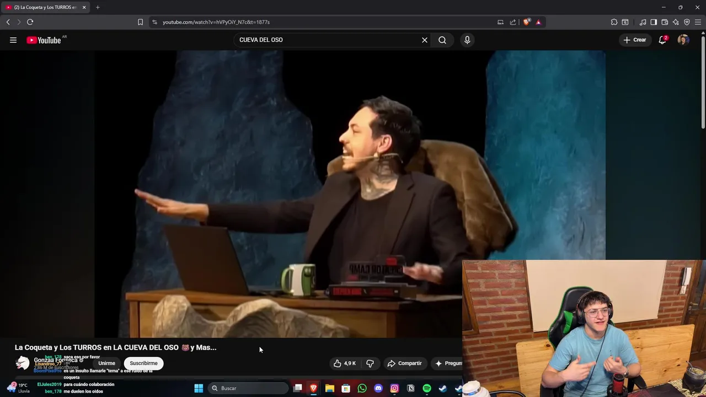706x397 pixels.
Task: Open the Brave Rewards triangle icon
Action: click(538, 22)
